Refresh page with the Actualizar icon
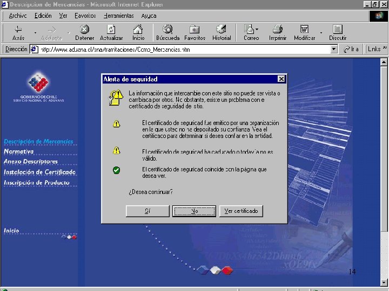Screen dimensions: 389x291 click(111, 30)
